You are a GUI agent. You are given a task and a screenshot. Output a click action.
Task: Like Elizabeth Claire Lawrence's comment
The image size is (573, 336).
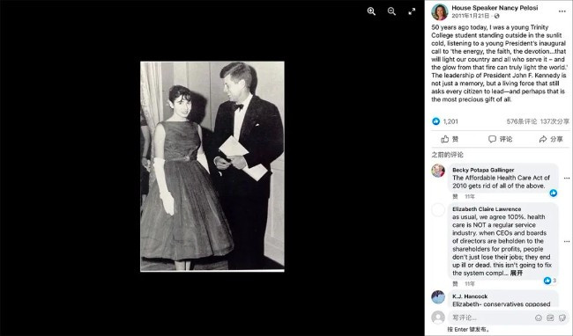pos(455,283)
